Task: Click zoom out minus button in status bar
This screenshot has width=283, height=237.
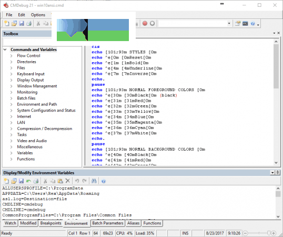Action: point(245,233)
